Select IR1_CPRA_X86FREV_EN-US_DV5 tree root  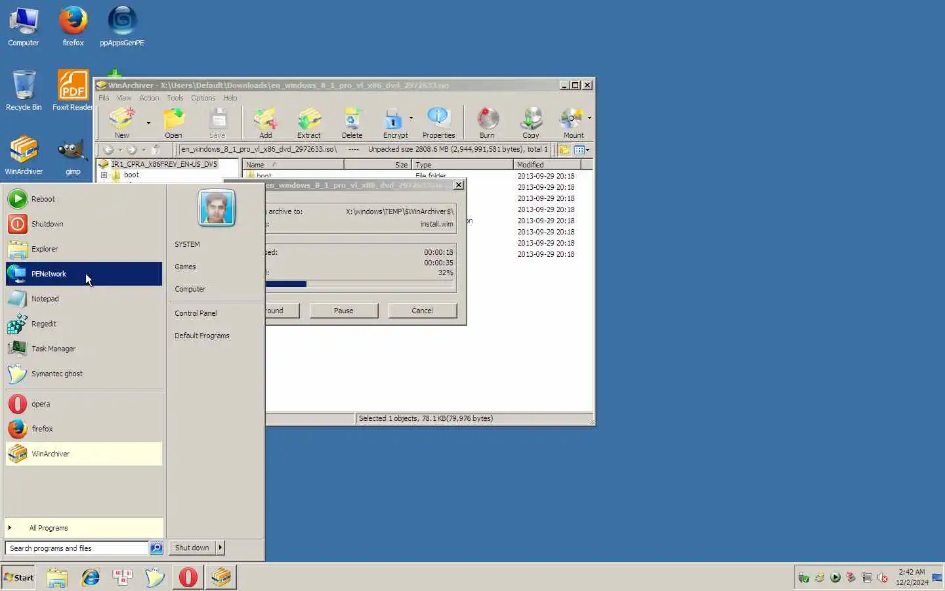pyautogui.click(x=164, y=164)
